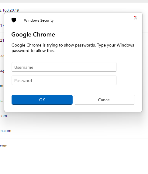Focus the Username input field
Screen dimensions: 148x174
click(x=64, y=67)
